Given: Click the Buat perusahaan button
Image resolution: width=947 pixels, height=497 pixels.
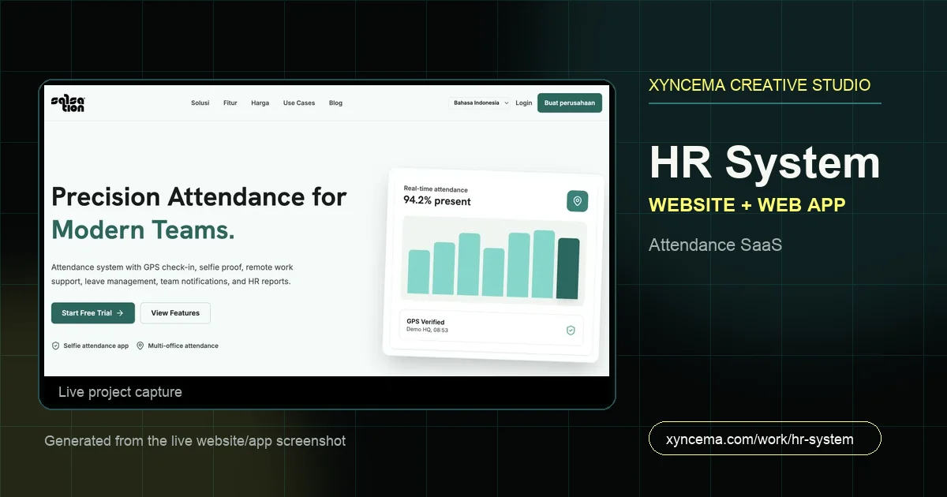Looking at the screenshot, I should coord(570,103).
